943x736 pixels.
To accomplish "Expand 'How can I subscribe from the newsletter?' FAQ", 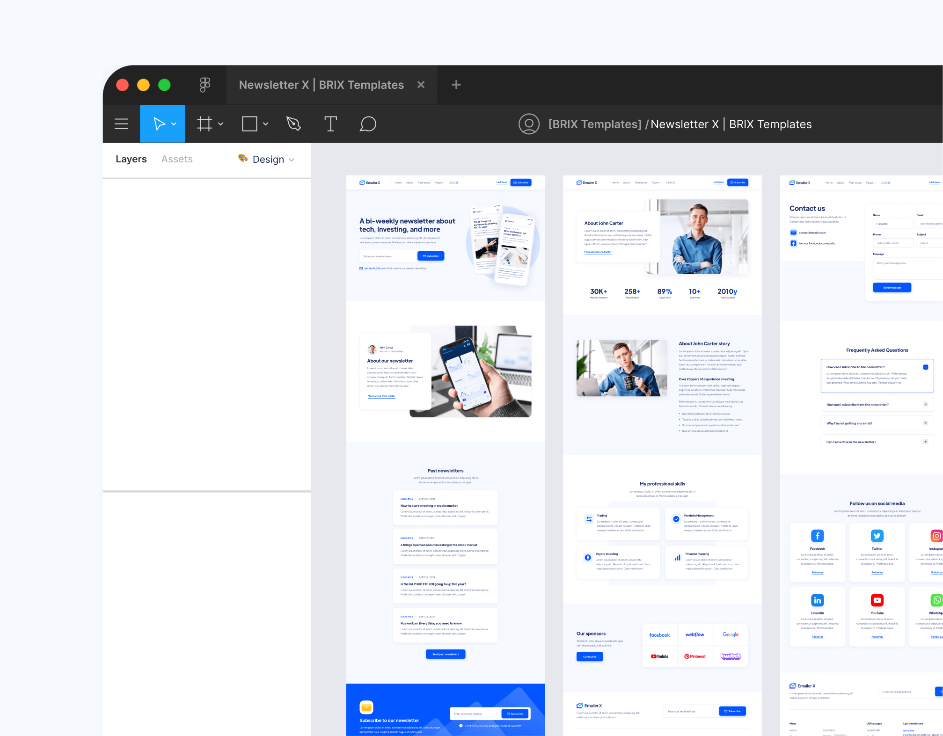I will pyautogui.click(x=926, y=404).
